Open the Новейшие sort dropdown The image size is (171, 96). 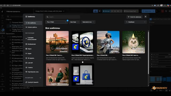pyautogui.click(x=136, y=22)
